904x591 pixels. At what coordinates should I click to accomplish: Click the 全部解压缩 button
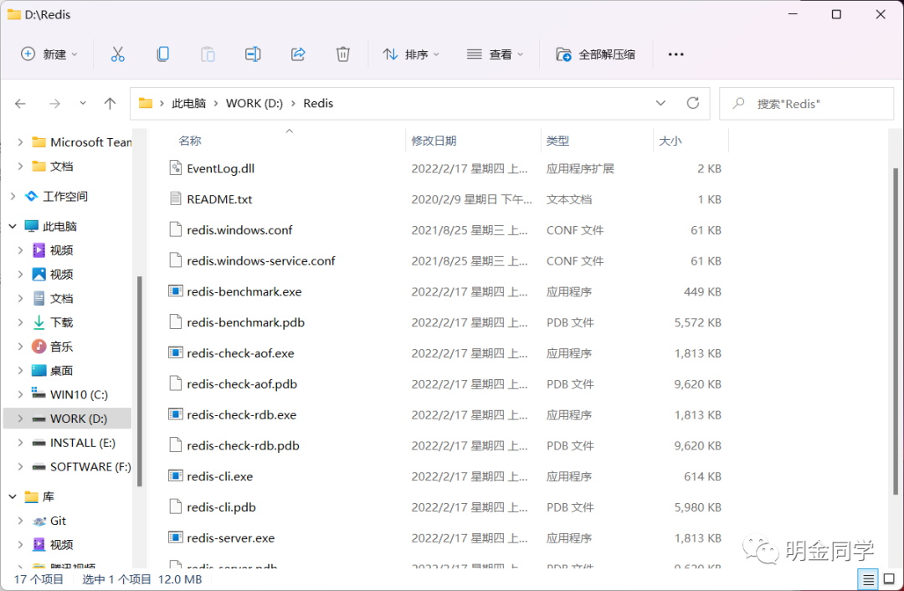(596, 54)
